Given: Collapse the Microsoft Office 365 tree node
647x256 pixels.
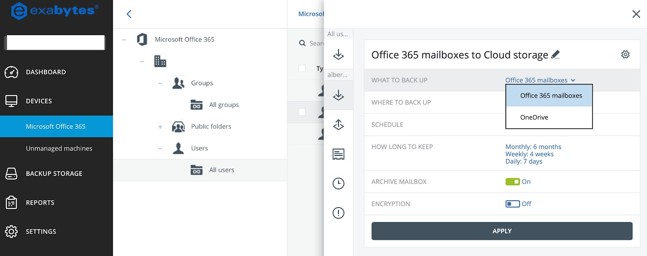Looking at the screenshot, I should pos(124,40).
